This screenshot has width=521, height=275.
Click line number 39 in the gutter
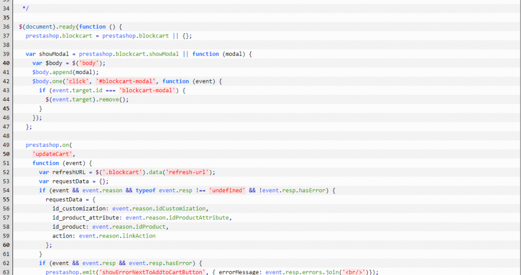pos(6,54)
